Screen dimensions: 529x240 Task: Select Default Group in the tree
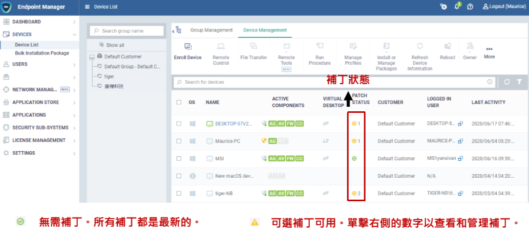click(x=132, y=67)
